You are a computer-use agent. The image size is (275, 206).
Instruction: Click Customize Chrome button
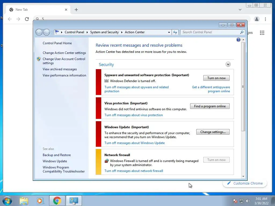pyautogui.click(x=245, y=183)
